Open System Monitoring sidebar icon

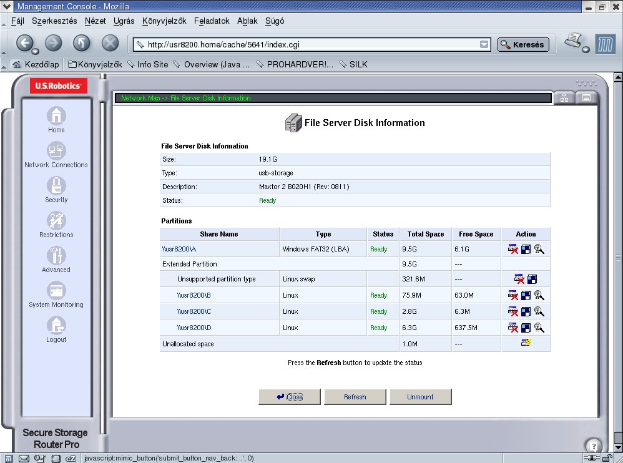(56, 291)
